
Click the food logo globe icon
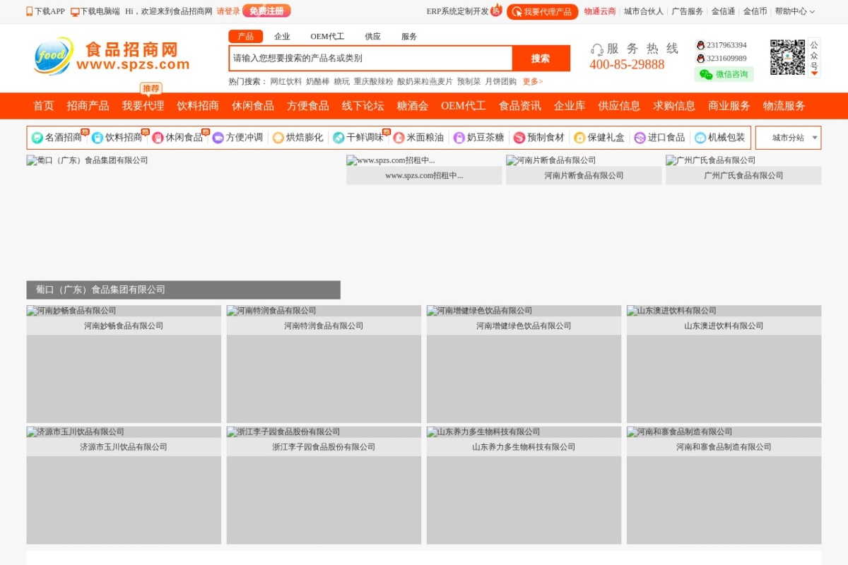pyautogui.click(x=54, y=56)
